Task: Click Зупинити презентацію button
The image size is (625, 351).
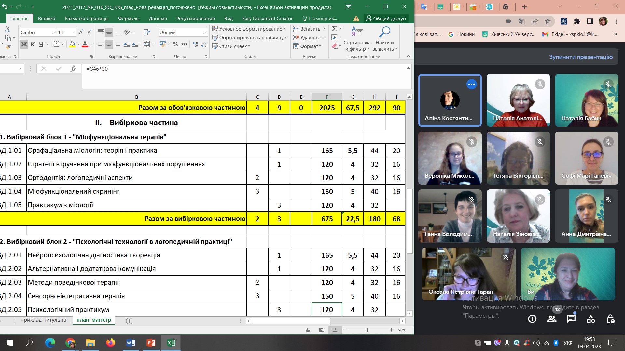Action: click(x=581, y=57)
